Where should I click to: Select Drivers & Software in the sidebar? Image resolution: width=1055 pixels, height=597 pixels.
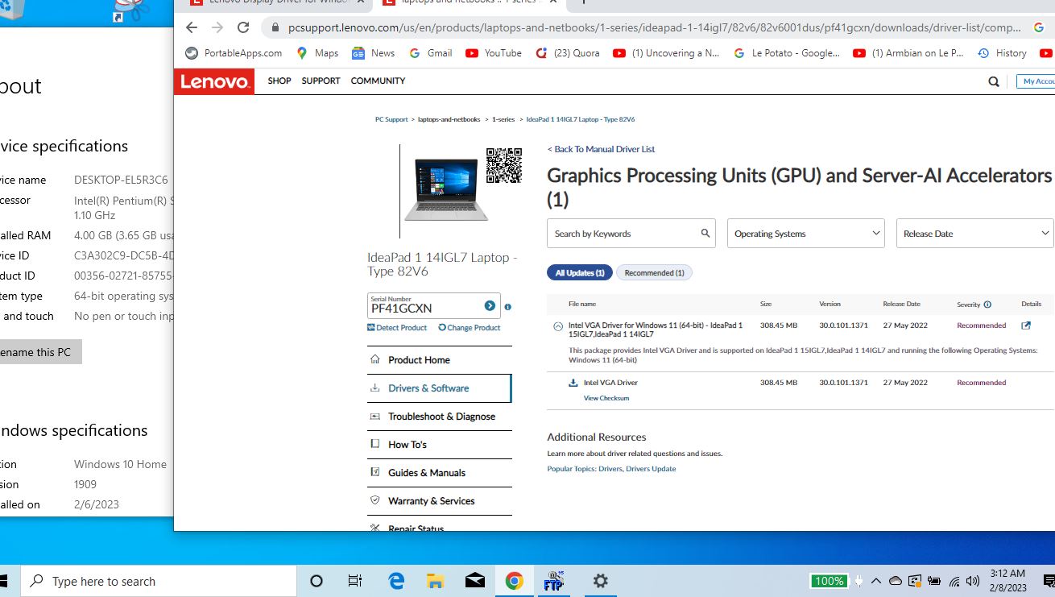440,388
